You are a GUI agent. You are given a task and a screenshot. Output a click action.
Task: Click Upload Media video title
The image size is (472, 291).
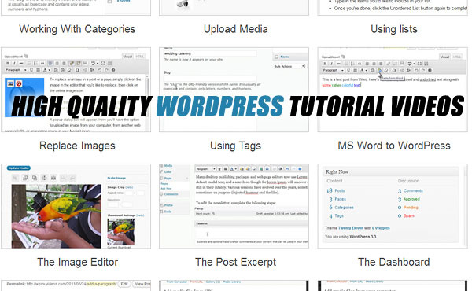tap(236, 29)
